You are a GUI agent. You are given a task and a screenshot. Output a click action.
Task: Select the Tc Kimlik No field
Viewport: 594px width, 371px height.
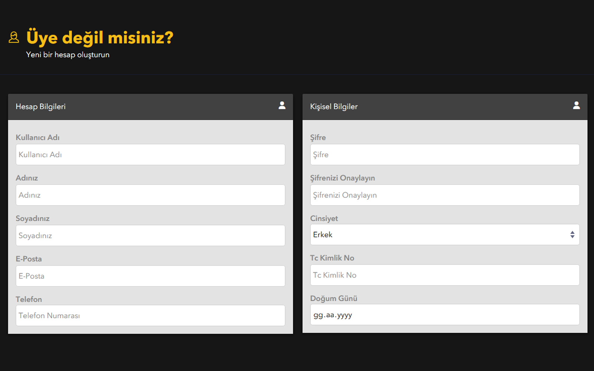click(x=444, y=275)
